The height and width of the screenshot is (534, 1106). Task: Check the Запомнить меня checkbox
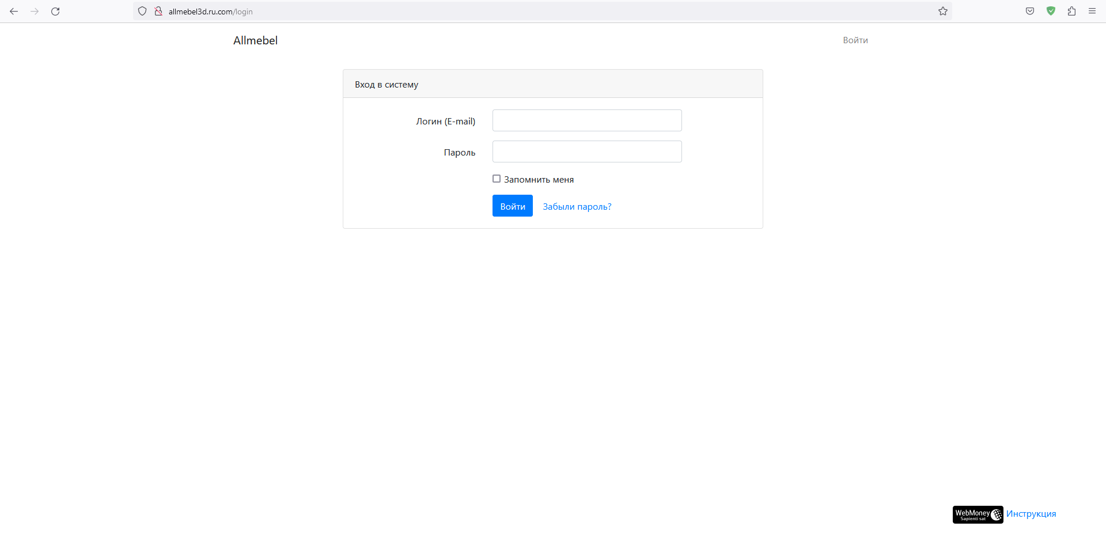point(497,179)
